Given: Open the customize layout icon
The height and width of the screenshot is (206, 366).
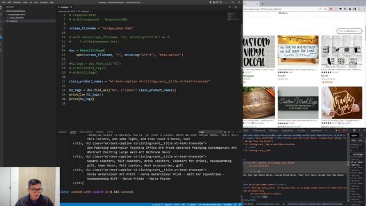Looking at the screenshot, I should 221,2.
